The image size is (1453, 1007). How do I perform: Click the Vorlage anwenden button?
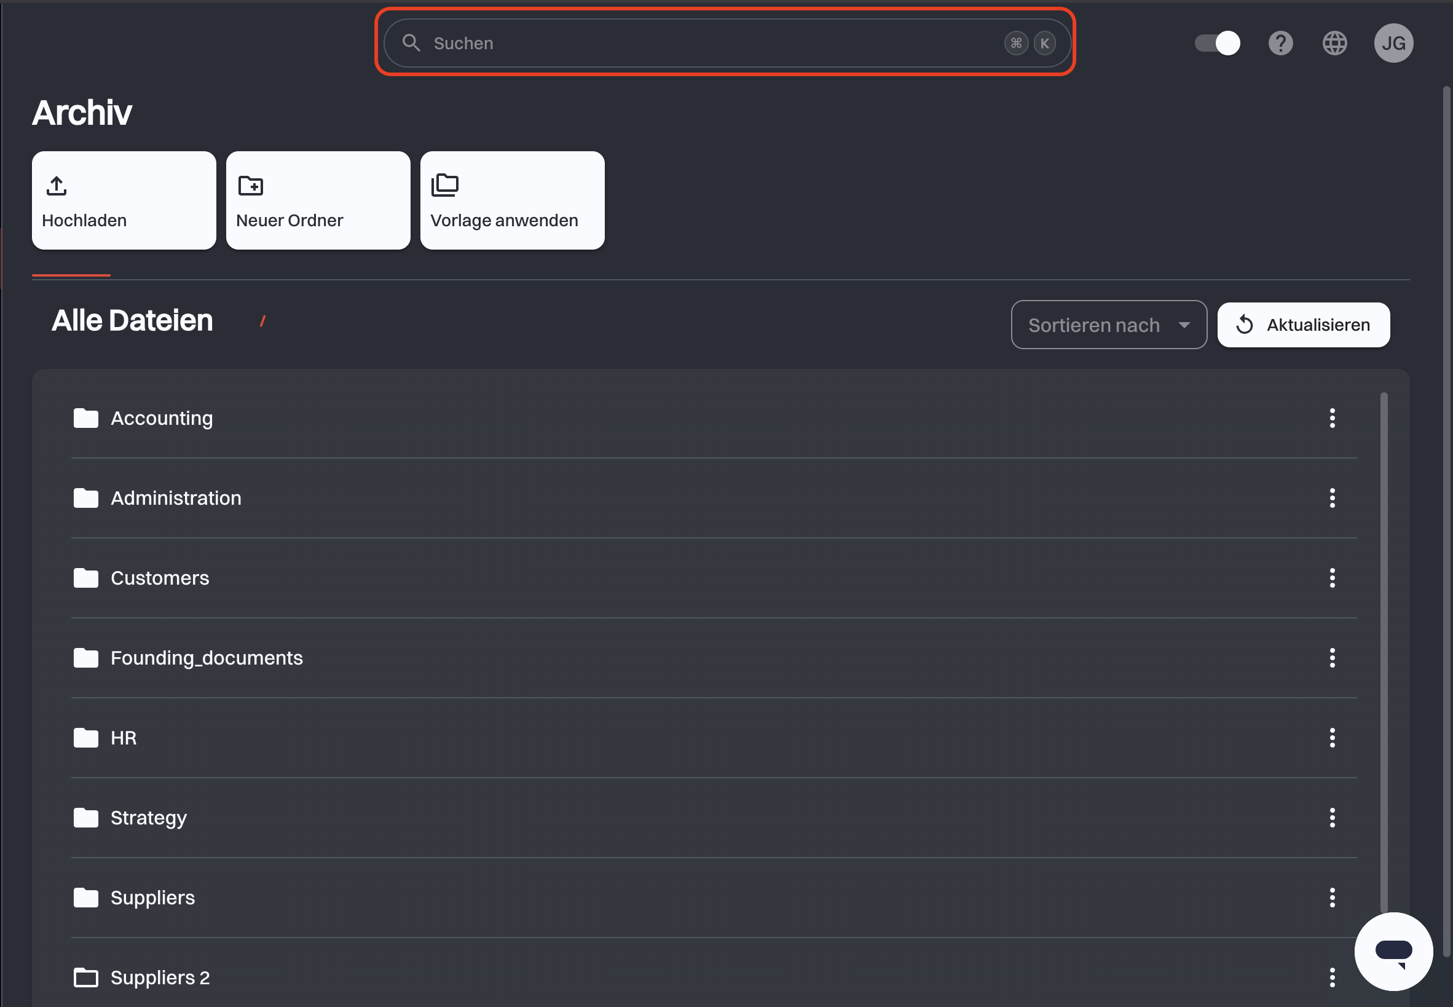click(513, 200)
